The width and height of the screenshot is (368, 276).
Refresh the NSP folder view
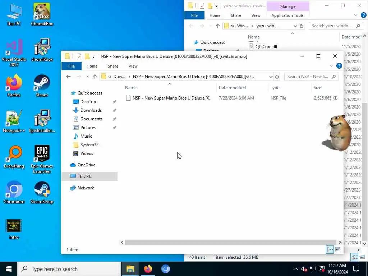click(277, 77)
